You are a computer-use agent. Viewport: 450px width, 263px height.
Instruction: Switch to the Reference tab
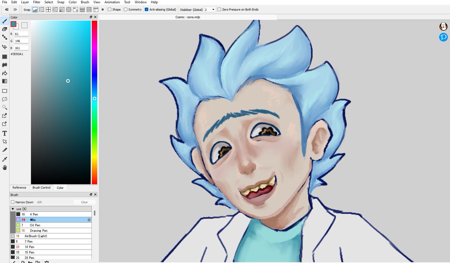[19, 187]
